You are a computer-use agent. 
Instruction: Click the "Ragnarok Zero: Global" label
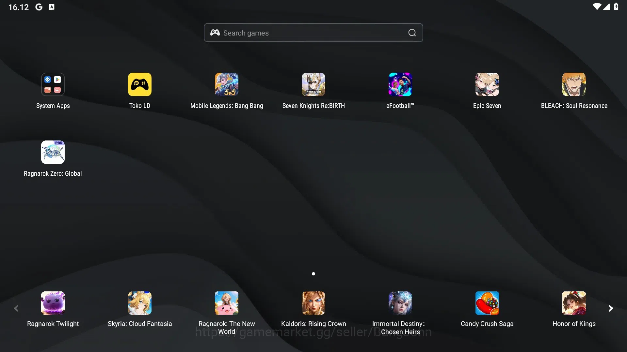point(53,173)
